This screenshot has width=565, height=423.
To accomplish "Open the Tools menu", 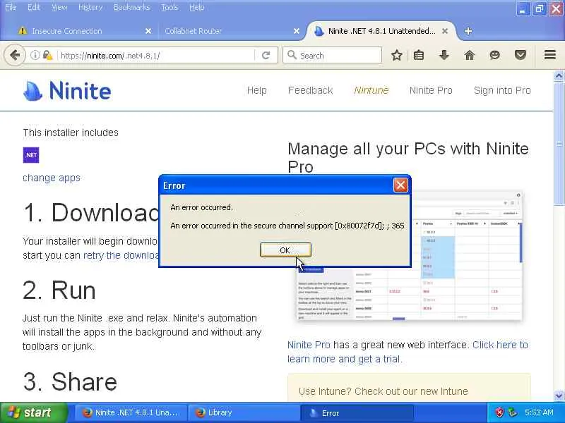I will click(169, 7).
